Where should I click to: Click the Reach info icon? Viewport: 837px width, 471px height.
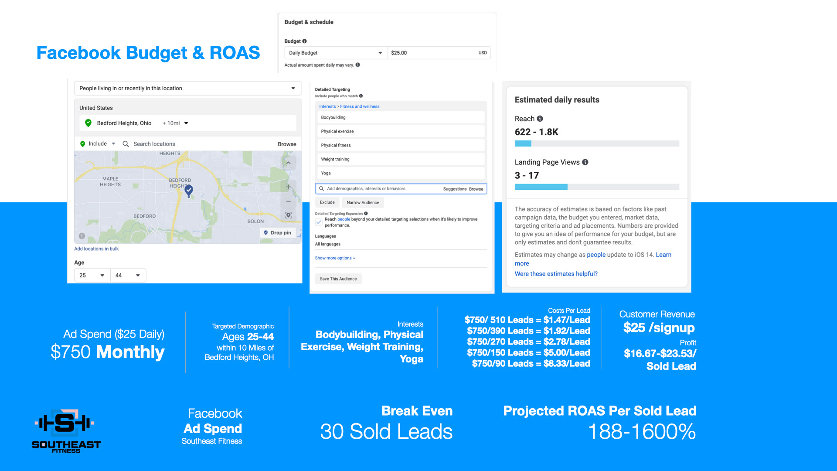point(540,119)
